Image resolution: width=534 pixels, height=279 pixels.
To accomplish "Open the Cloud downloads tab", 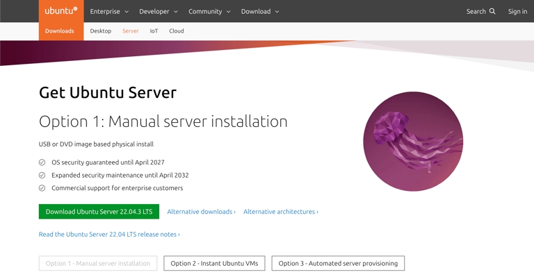I will (x=177, y=31).
